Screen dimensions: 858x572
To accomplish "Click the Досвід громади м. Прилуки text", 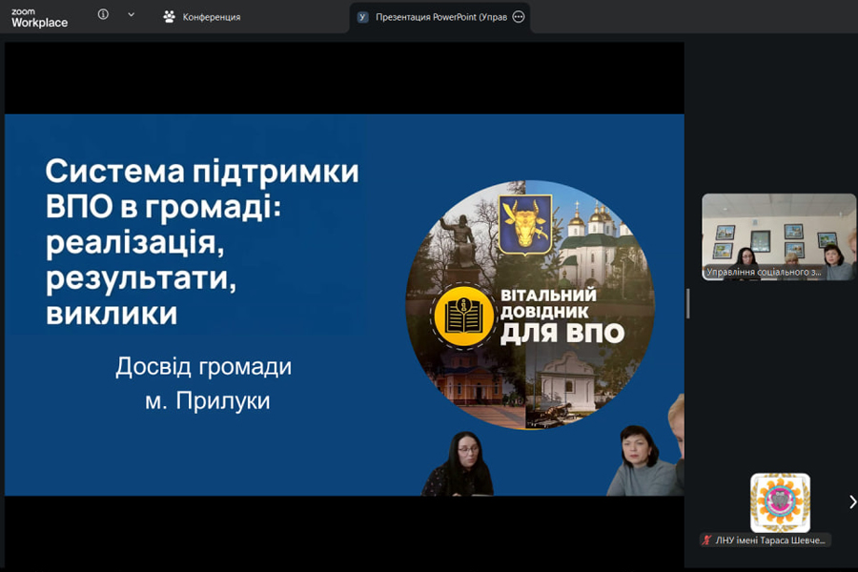I will (203, 383).
